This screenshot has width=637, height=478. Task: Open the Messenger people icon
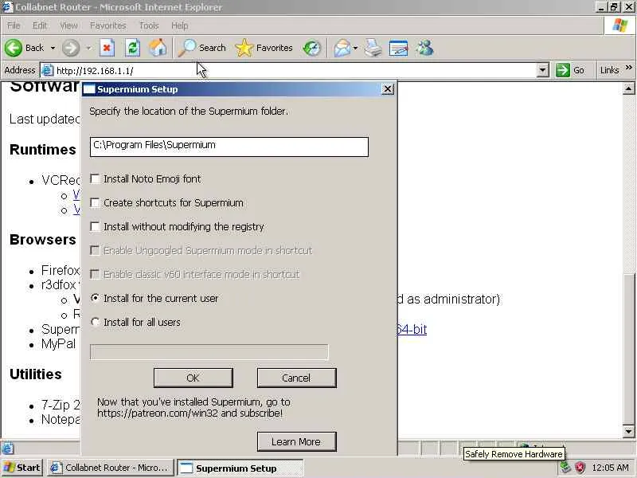[424, 48]
